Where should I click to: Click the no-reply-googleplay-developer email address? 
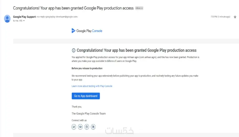(57, 17)
